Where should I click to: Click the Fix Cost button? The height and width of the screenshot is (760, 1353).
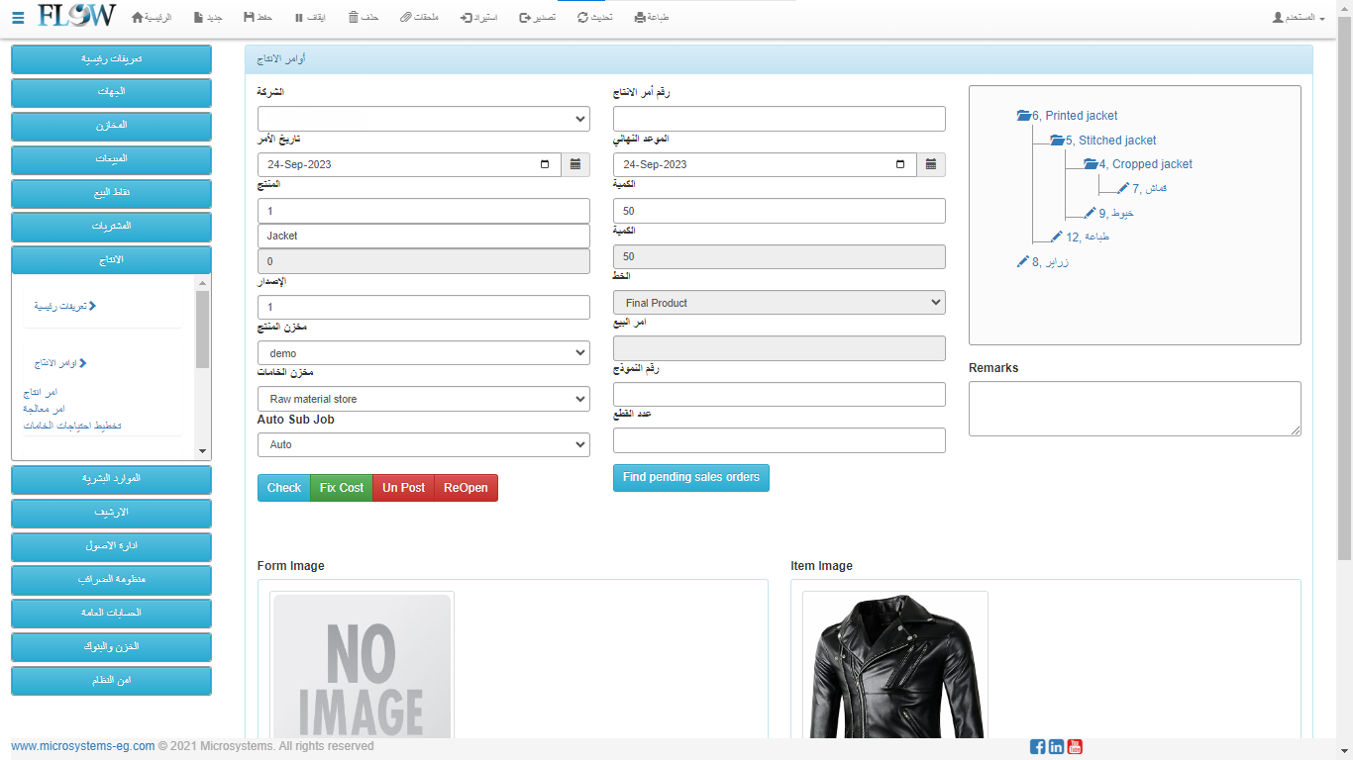pyautogui.click(x=342, y=488)
